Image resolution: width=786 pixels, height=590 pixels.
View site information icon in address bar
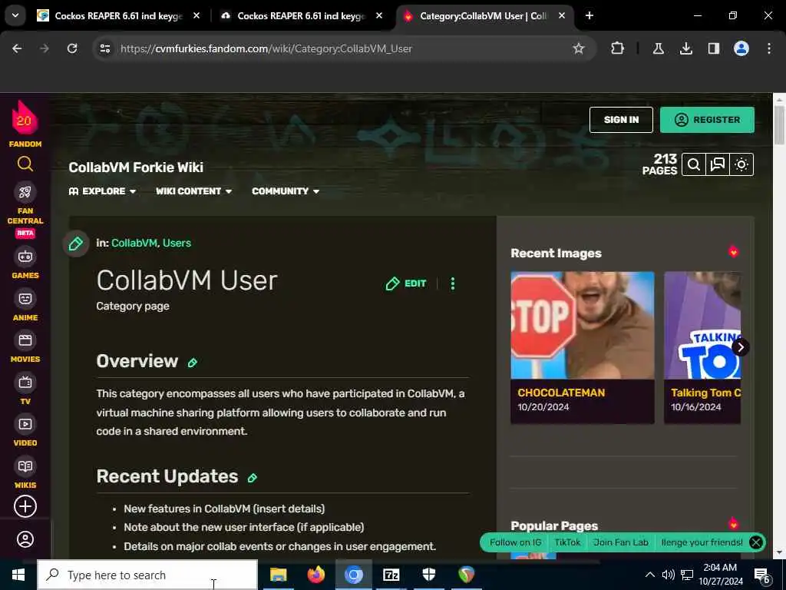point(104,48)
